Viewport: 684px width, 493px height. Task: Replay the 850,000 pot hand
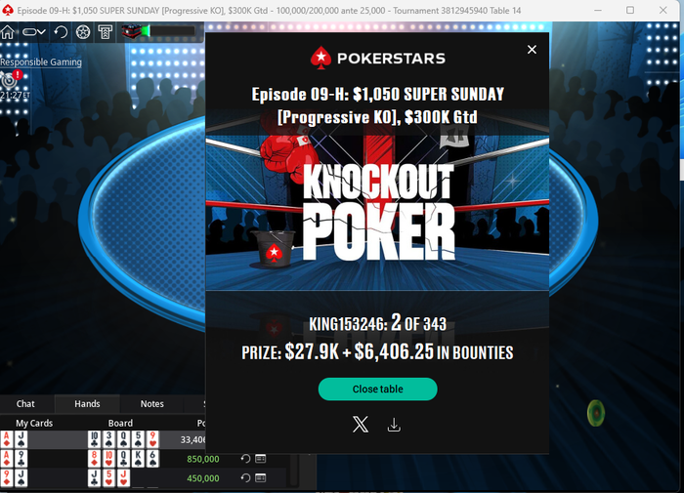(245, 459)
